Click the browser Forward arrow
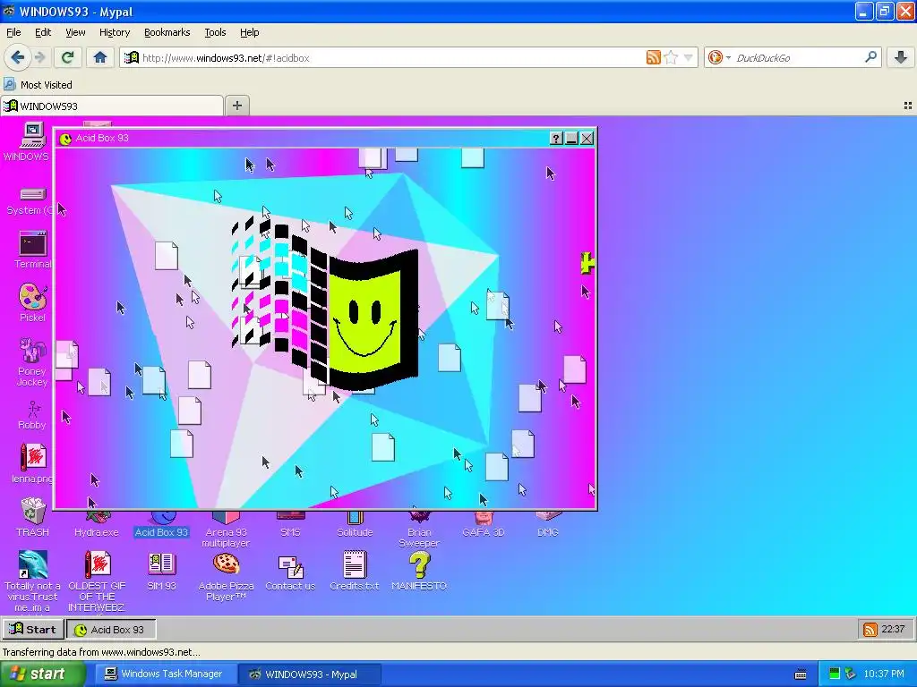917x687 pixels. [x=40, y=57]
